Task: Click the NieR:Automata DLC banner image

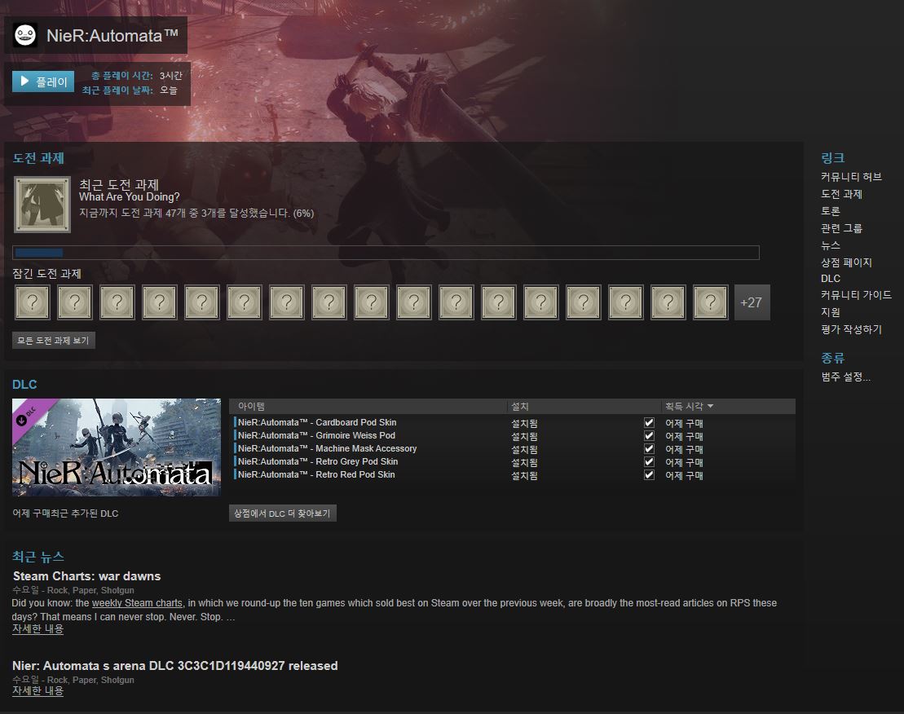Action: click(117, 447)
